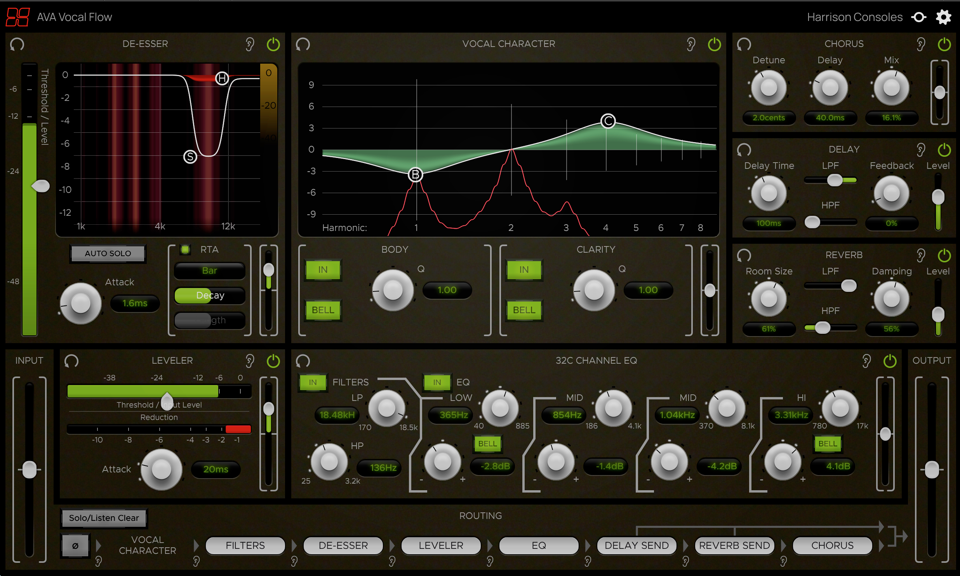Select the DELAY SEND routing stage

point(636,545)
